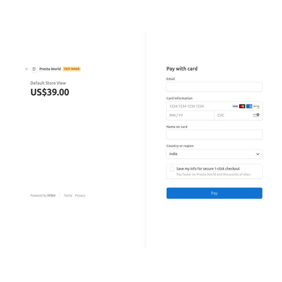Click the Mastercard logo

242,106
